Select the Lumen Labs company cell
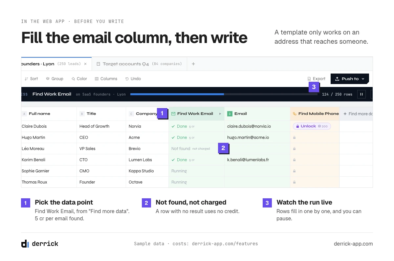This screenshot has height=261, width=394. pyautogui.click(x=147, y=160)
